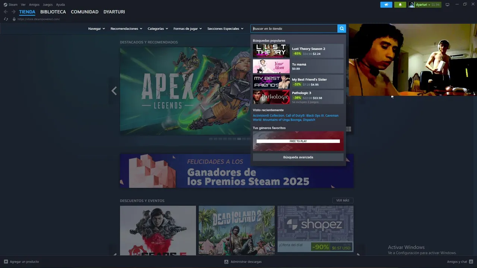This screenshot has height=268, width=477.
Task: Expand the Recomendaciones dropdown
Action: click(126, 29)
